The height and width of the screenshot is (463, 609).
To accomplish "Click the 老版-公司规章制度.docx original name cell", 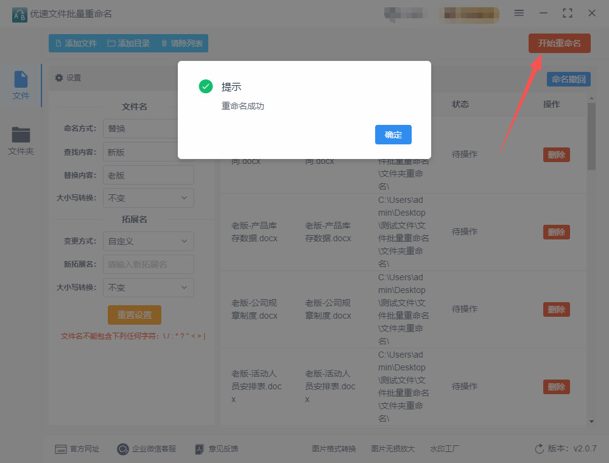I will (x=255, y=309).
